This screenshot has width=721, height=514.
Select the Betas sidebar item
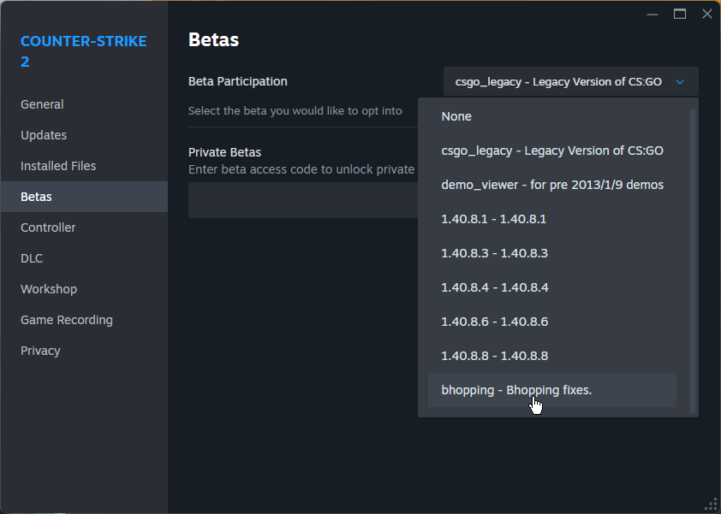click(x=84, y=197)
